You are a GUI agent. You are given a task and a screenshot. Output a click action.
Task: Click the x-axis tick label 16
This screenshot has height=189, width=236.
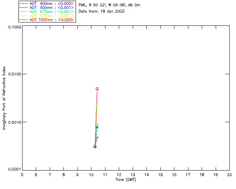tap(174, 175)
